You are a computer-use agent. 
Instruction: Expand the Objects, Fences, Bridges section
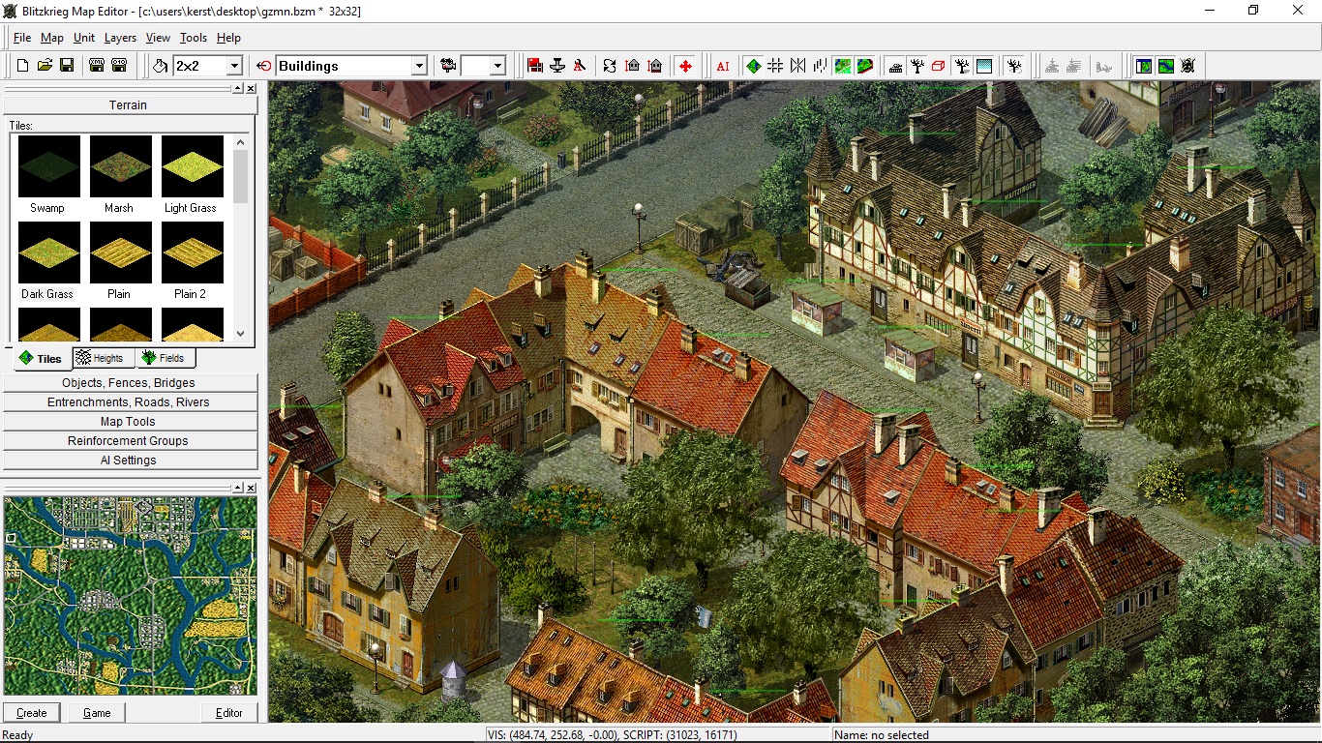130,383
